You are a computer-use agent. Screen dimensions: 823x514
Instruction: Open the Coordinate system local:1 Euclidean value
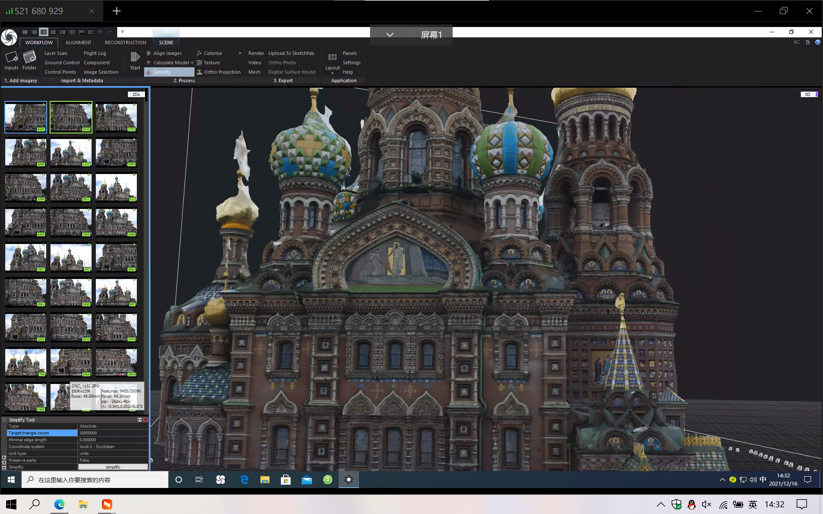tap(113, 447)
